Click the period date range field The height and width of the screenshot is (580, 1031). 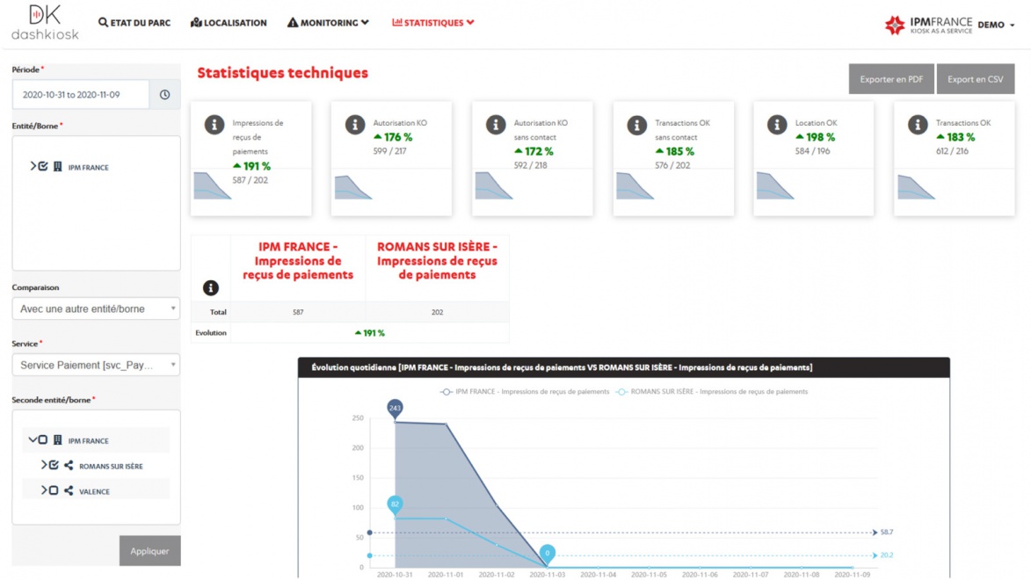coord(80,95)
